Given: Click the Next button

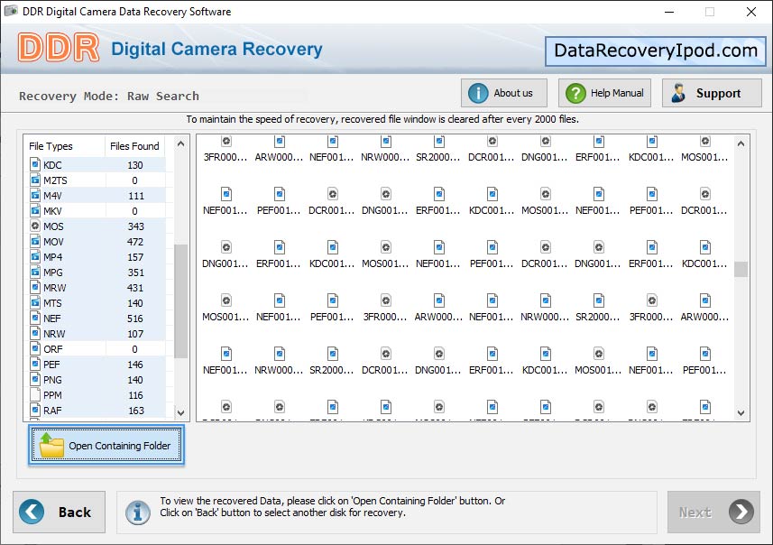Looking at the screenshot, I should point(713,512).
